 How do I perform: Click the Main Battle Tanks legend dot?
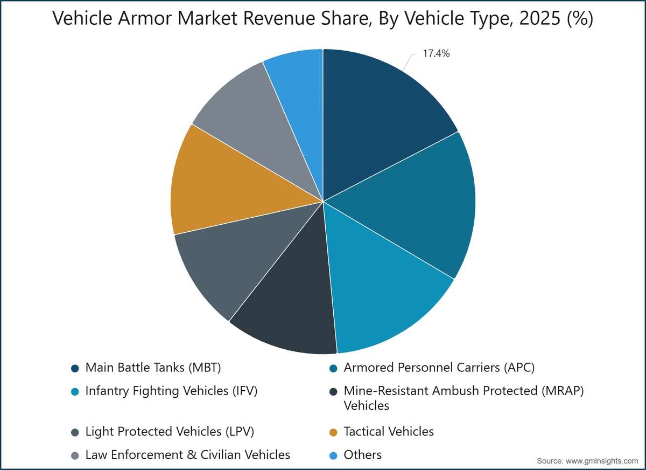75,368
